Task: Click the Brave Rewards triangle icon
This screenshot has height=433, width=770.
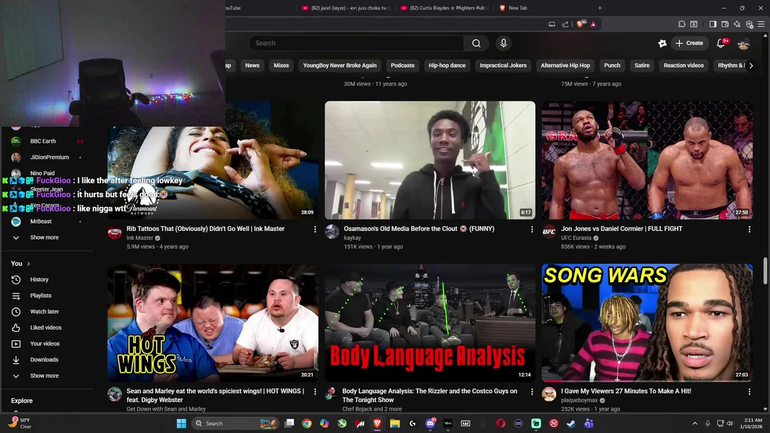Action: tap(593, 24)
